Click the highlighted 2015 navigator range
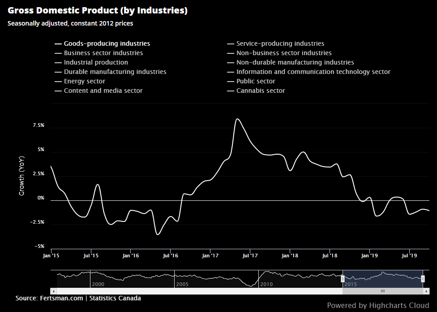The image size is (437, 312). coord(383,279)
